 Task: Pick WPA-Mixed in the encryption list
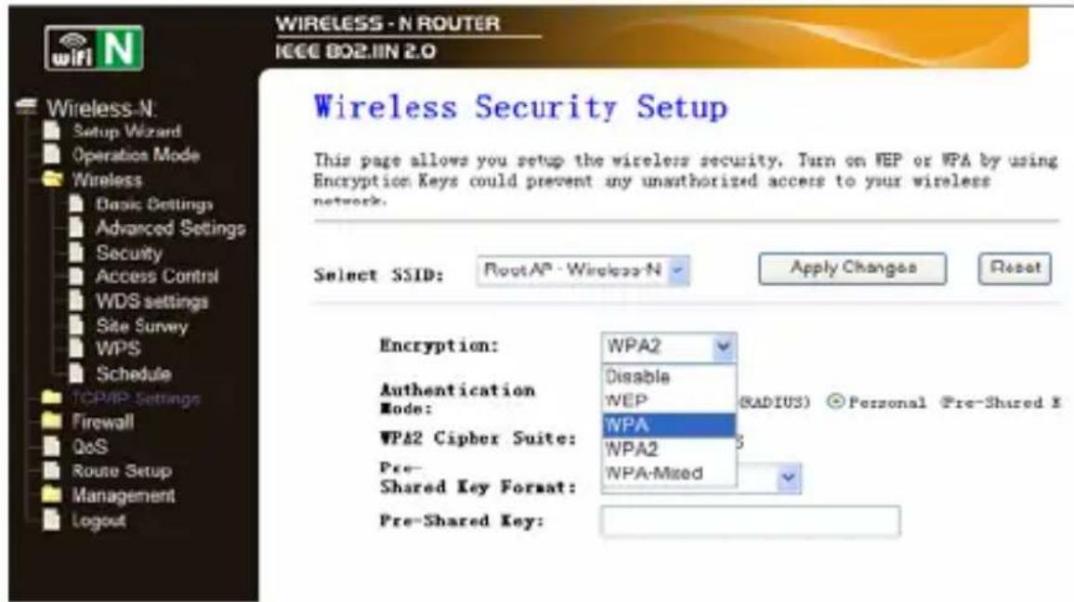click(669, 473)
